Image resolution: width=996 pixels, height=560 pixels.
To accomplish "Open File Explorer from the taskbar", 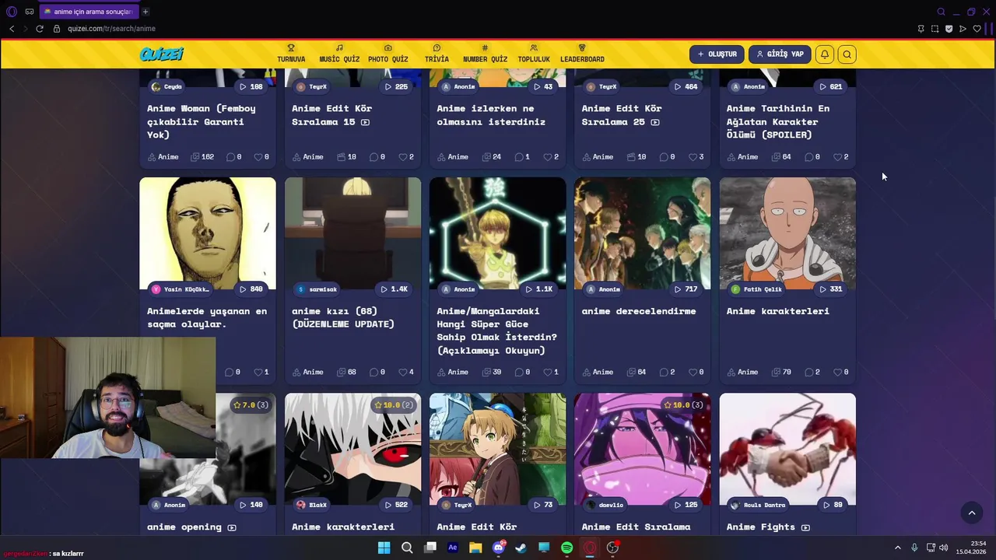I will coord(475,548).
